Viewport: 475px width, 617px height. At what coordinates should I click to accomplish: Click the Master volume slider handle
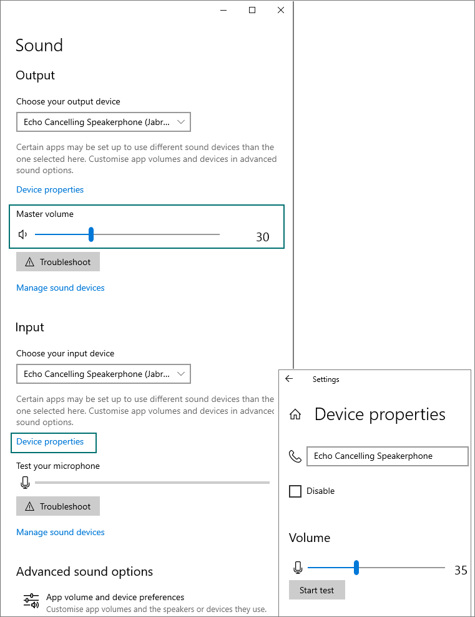91,234
